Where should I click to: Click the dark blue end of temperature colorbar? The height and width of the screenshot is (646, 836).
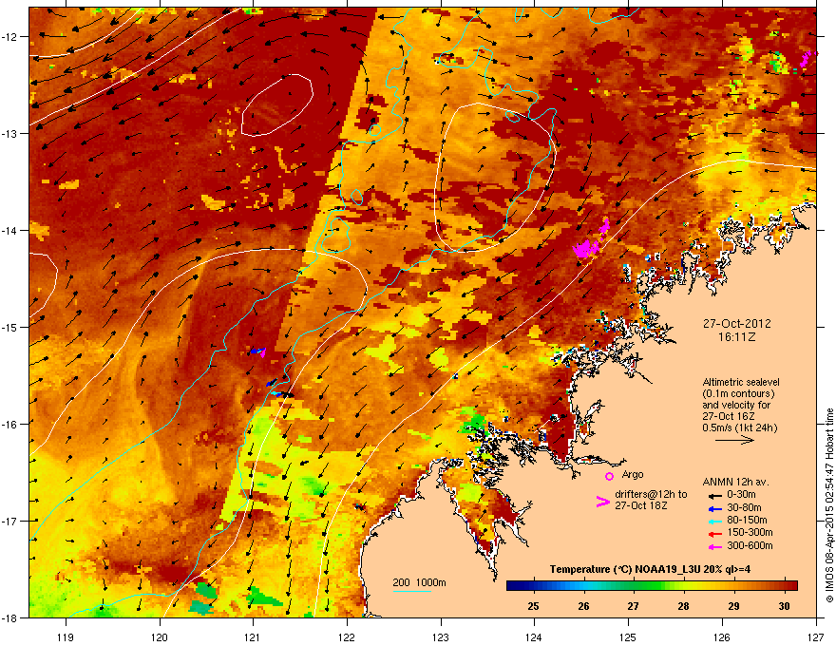point(512,586)
